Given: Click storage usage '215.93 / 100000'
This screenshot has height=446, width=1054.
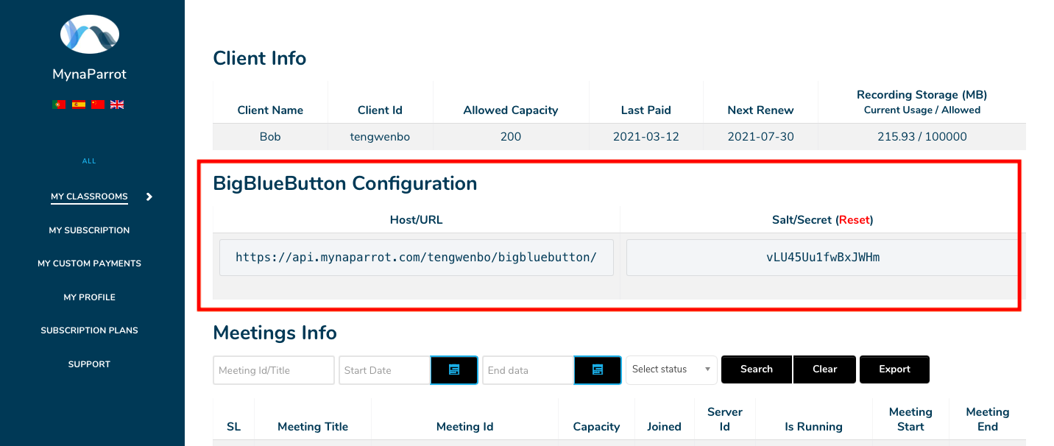Looking at the screenshot, I should [922, 137].
